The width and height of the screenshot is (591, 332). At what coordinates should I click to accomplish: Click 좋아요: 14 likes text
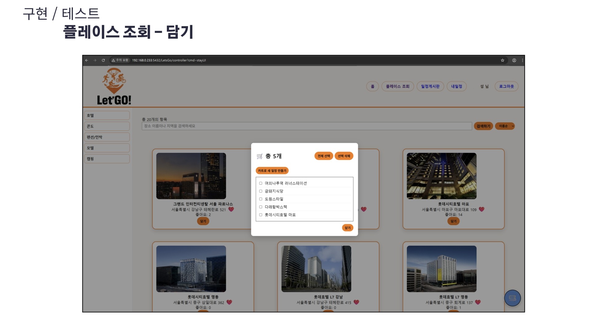[x=453, y=215]
